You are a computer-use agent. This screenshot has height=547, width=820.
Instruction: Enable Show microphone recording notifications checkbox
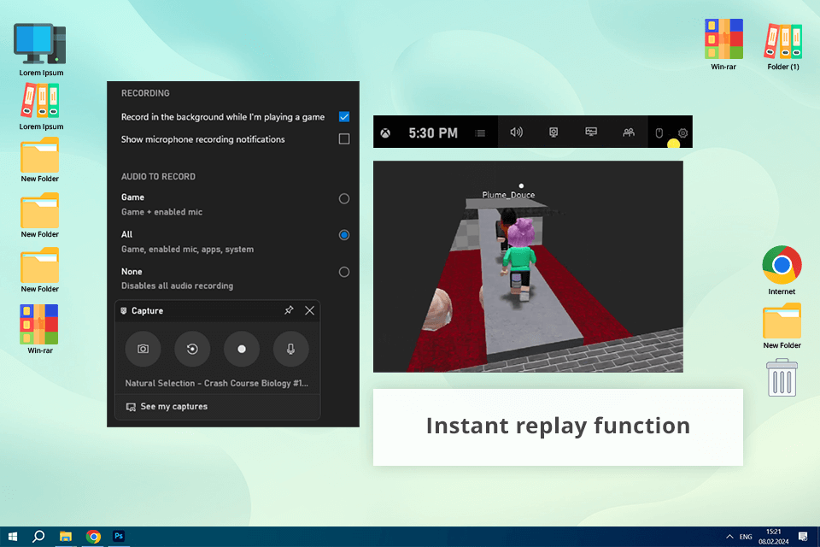[344, 138]
